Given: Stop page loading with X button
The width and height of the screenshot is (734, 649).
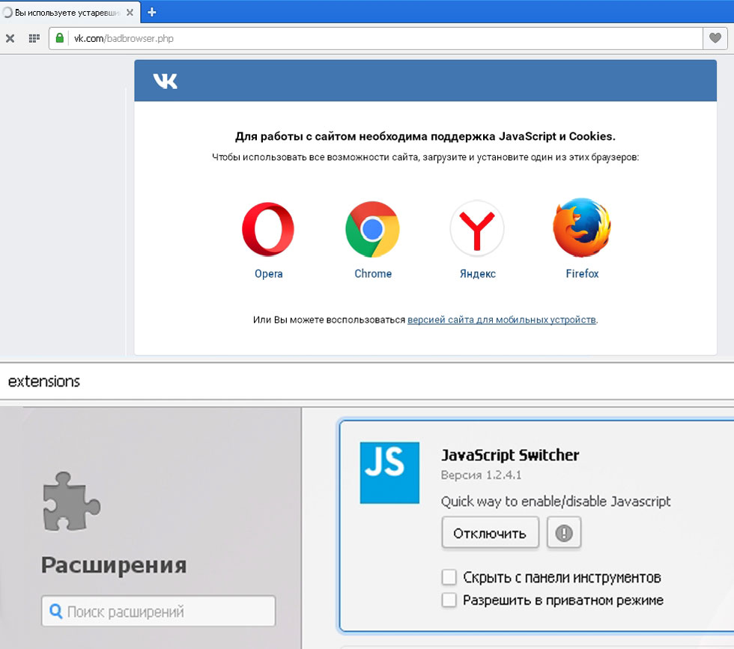Looking at the screenshot, I should [10, 38].
